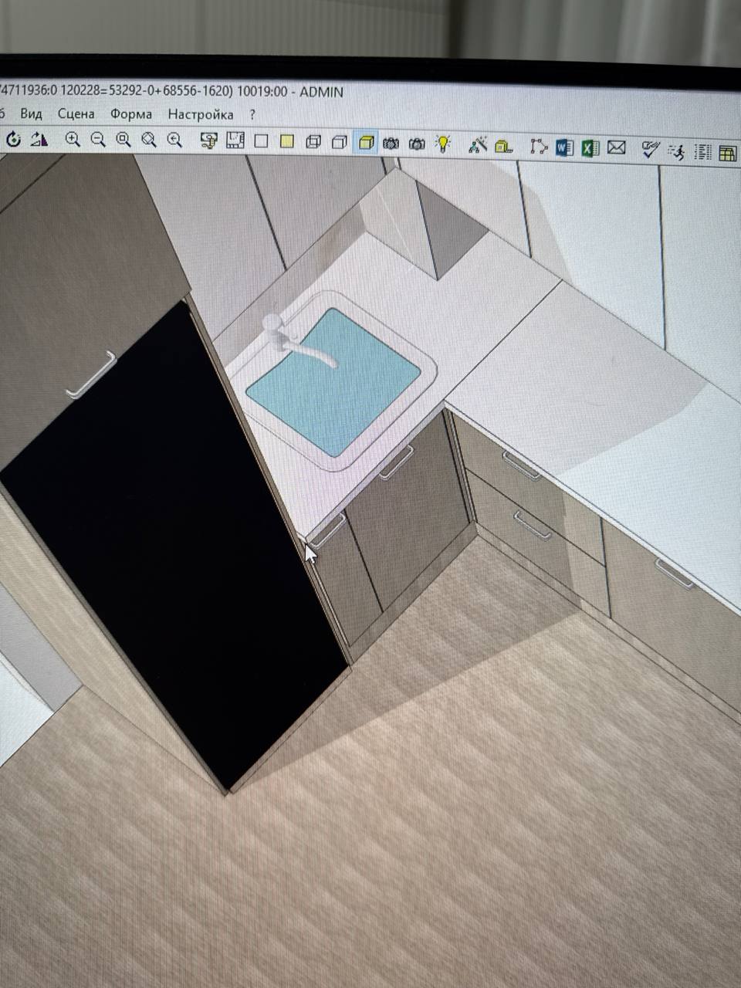Click the checkmark verification icon
Screen dimensions: 741x988
coord(651,149)
